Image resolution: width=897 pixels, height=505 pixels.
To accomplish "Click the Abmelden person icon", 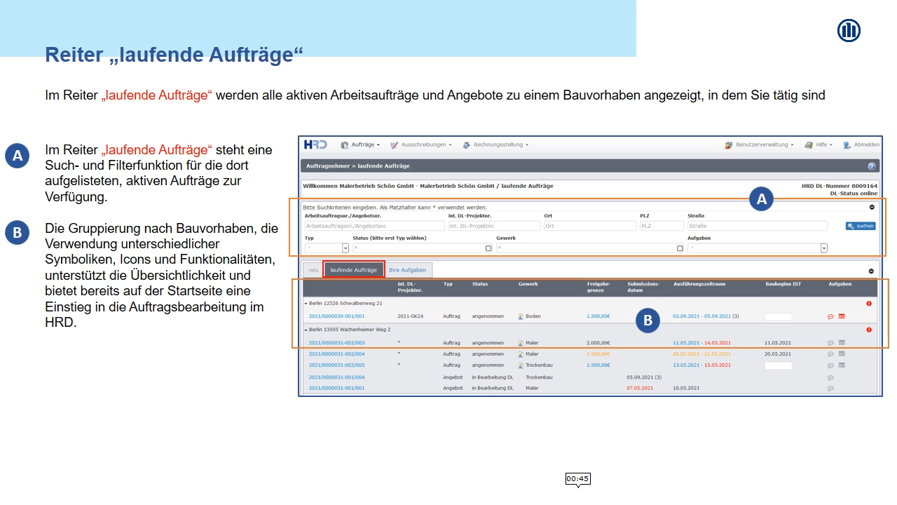I will (847, 145).
